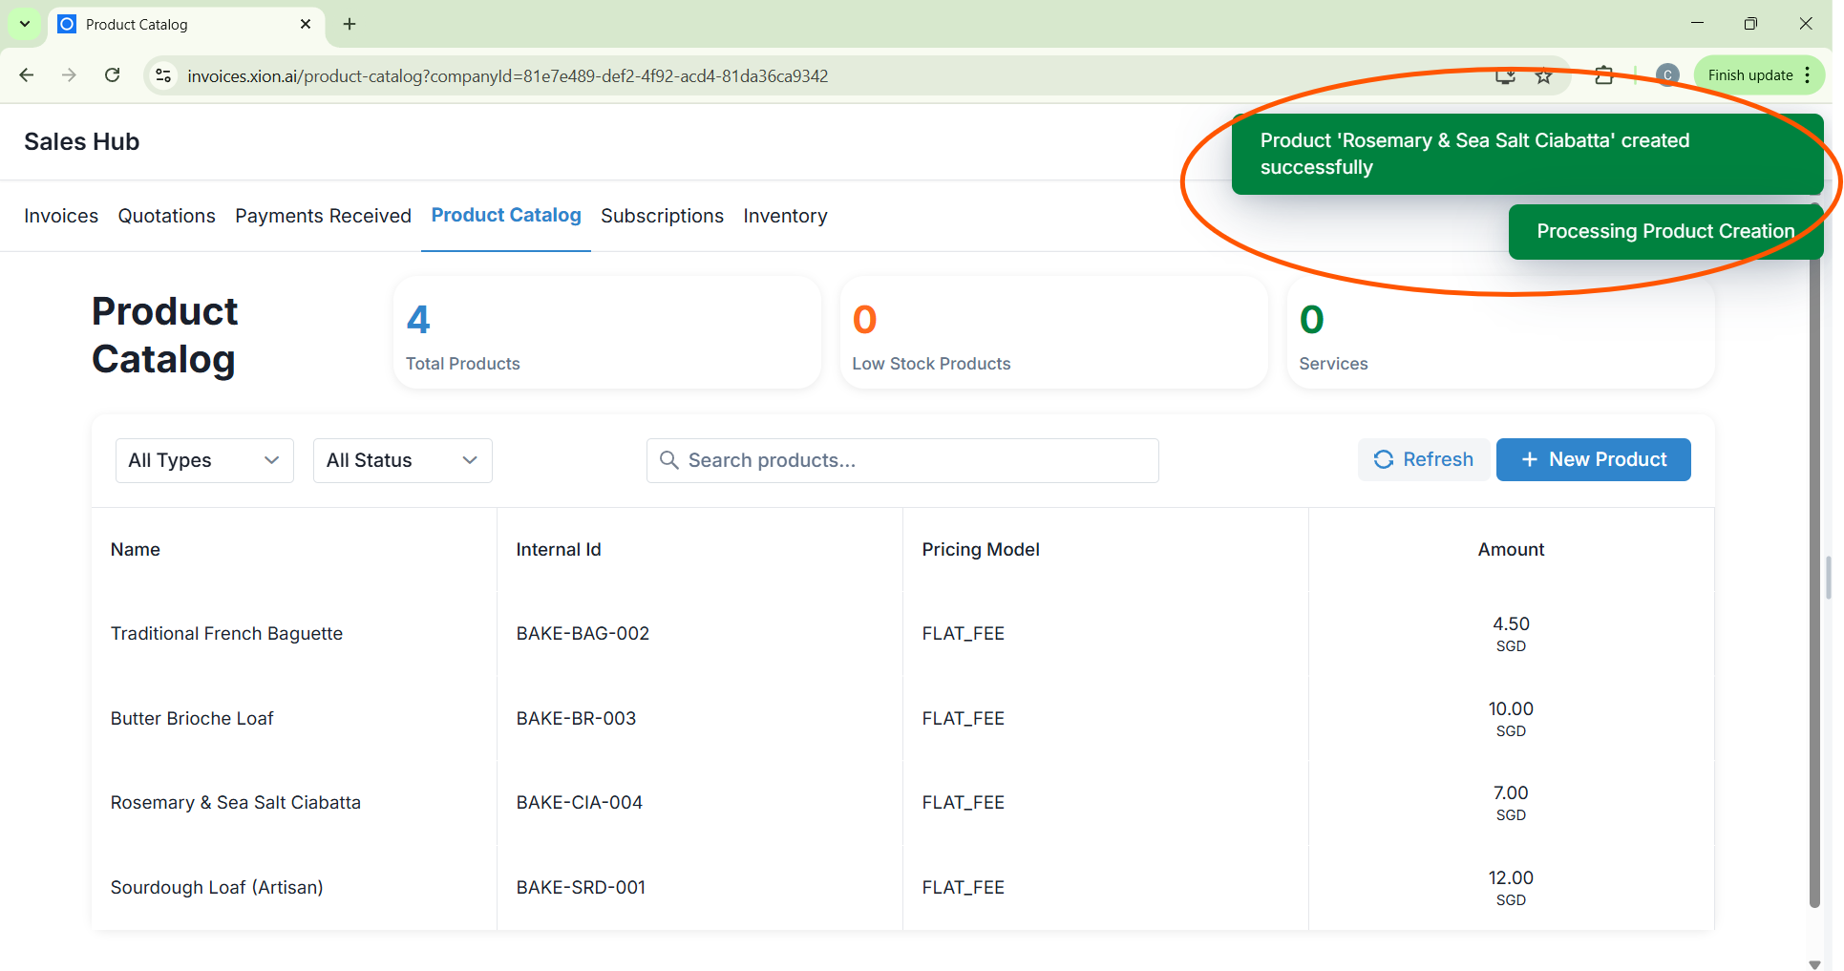Click the Refresh button in the catalog
Viewport: 1844px width, 971px height.
(x=1423, y=459)
